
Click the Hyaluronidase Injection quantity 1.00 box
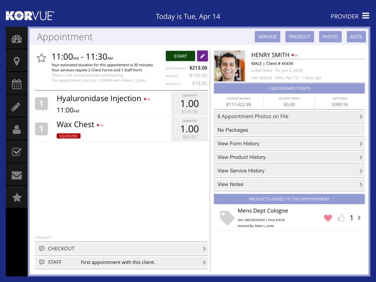(190, 104)
